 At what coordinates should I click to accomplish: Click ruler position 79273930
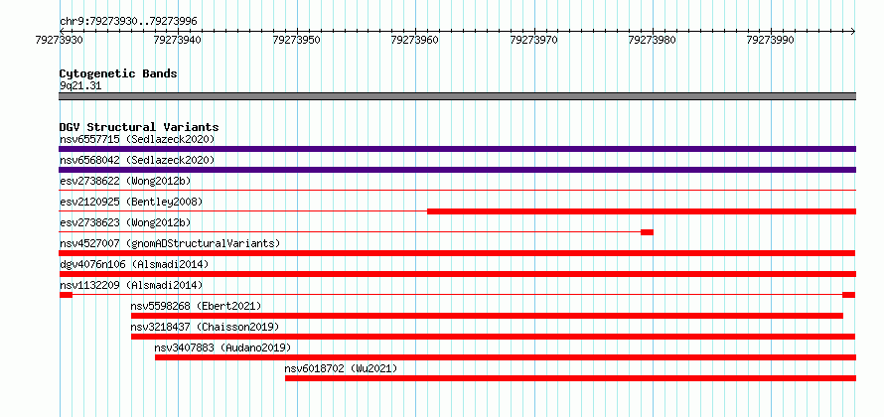pyautogui.click(x=60, y=40)
